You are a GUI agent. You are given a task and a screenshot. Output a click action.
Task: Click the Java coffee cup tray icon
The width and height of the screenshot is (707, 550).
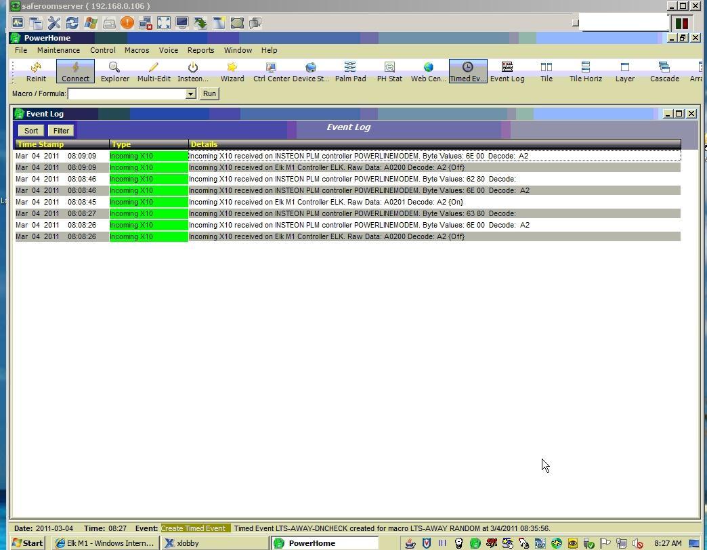tap(410, 544)
